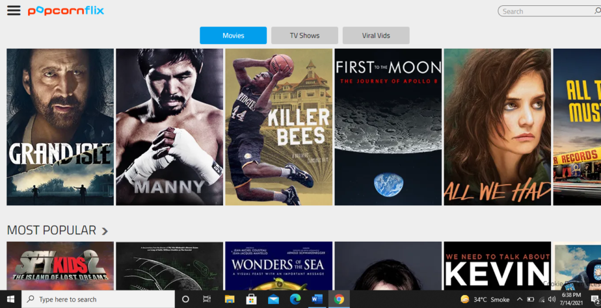Open the Grand Isle movie poster

point(60,127)
